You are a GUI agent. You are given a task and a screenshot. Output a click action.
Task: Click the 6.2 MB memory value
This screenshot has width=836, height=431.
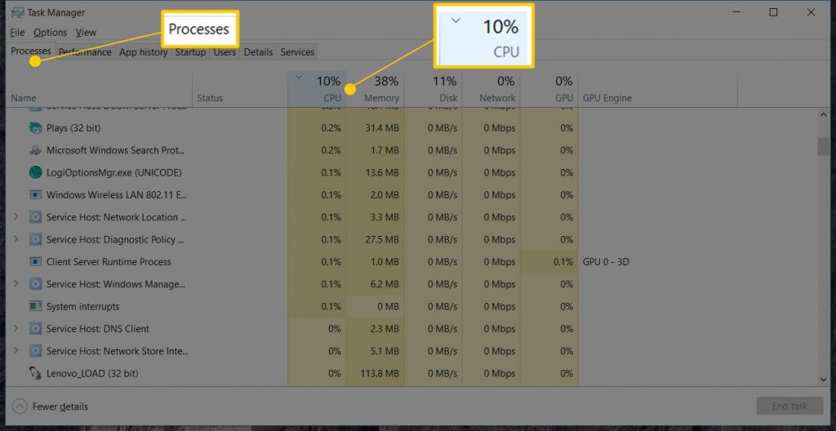click(384, 284)
